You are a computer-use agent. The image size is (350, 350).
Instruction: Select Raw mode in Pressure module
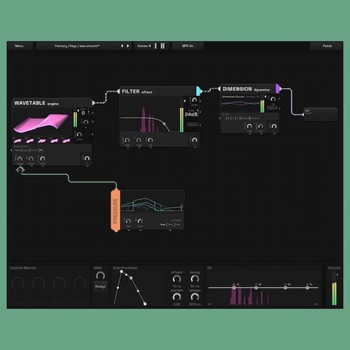(x=163, y=225)
